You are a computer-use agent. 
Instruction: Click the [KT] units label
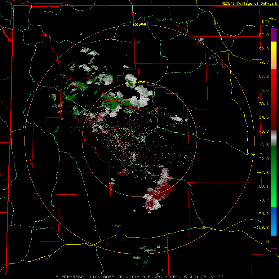pyautogui.click(x=265, y=21)
